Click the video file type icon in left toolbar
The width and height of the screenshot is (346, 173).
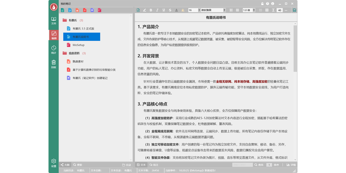point(92,10)
